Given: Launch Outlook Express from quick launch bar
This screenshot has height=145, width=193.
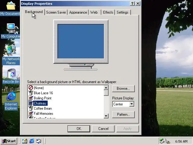Looking at the screenshot, I should tap(39, 141).
